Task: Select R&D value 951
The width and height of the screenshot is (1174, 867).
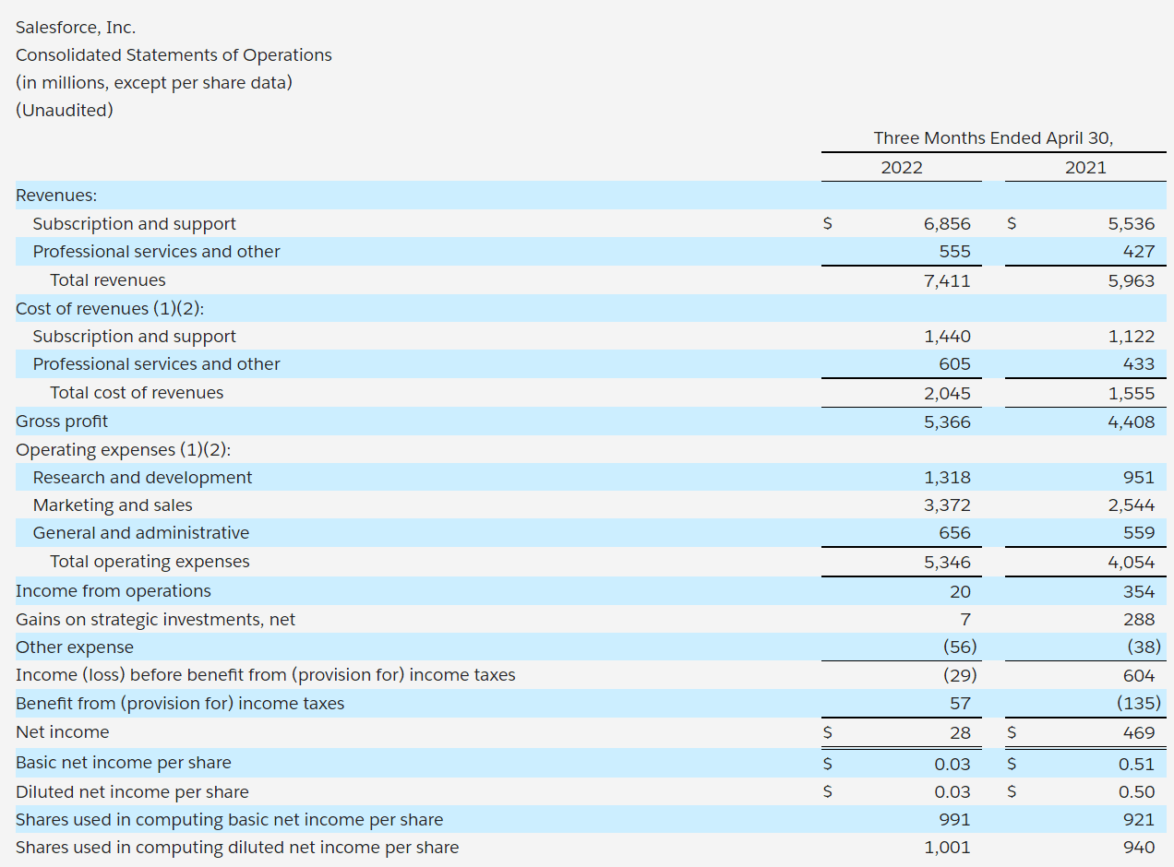Action: [x=1139, y=478]
